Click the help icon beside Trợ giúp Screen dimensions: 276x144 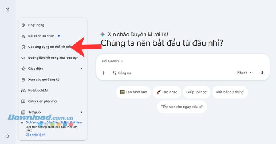(23, 112)
